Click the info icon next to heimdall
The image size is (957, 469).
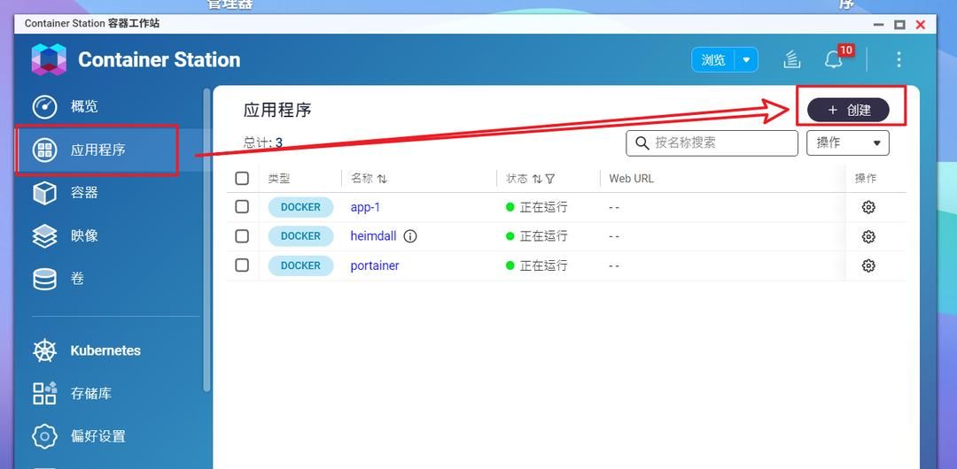tap(411, 236)
